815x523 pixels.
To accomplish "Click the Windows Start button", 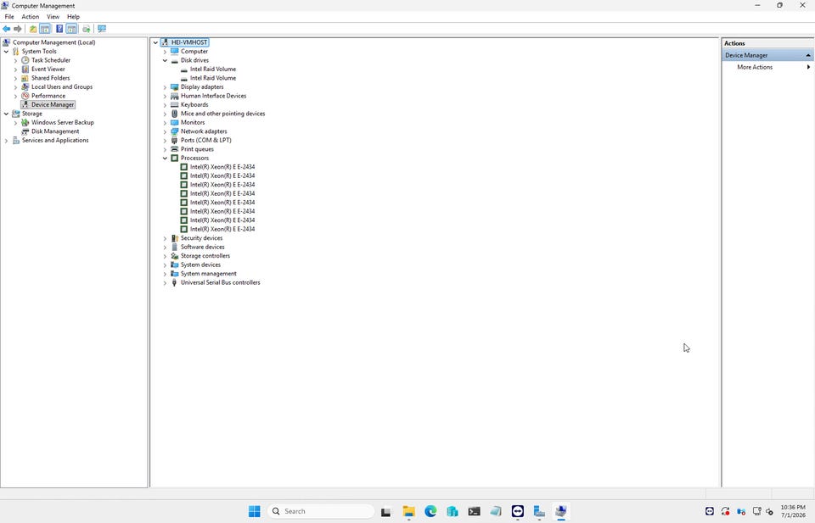I will 254,511.
